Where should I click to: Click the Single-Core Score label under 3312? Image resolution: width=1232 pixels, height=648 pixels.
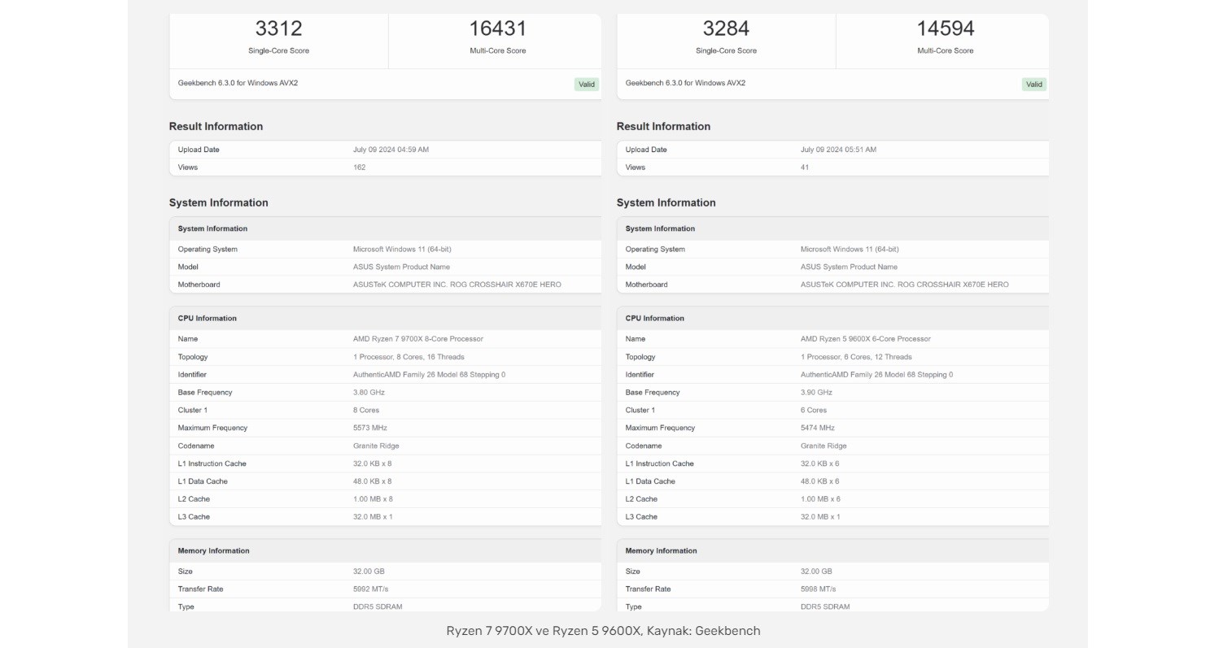[278, 50]
